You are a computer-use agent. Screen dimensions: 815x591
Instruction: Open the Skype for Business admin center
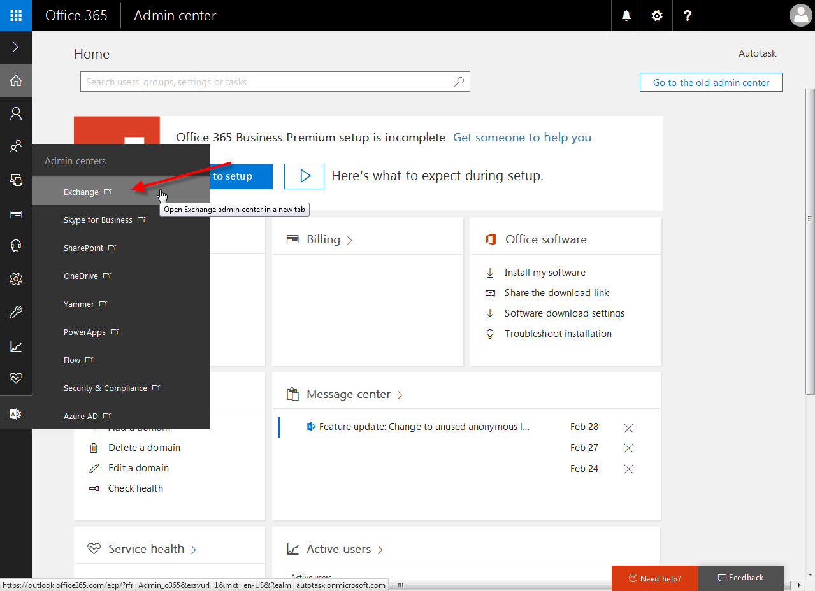(x=99, y=219)
